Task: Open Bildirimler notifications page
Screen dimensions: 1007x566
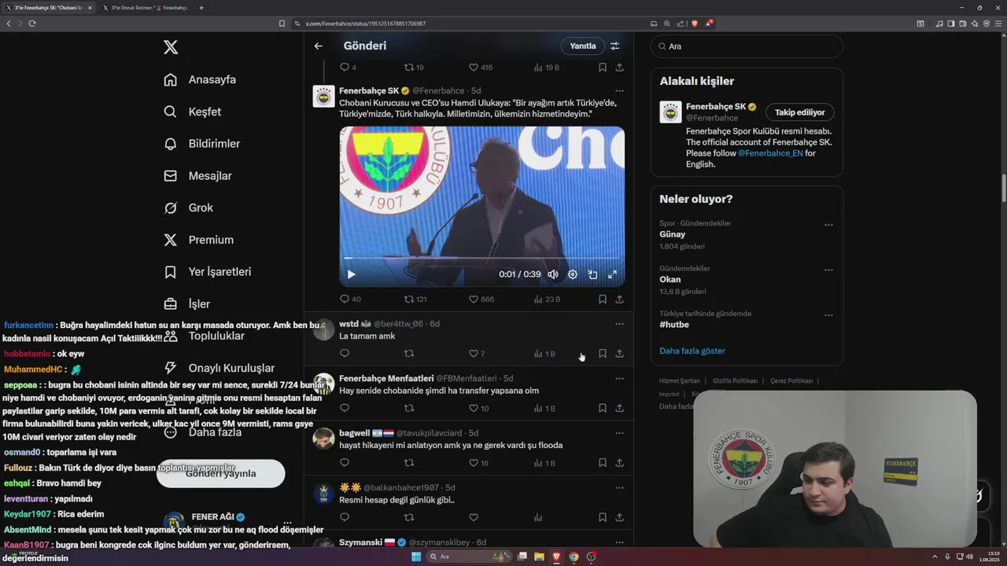Action: click(x=201, y=144)
